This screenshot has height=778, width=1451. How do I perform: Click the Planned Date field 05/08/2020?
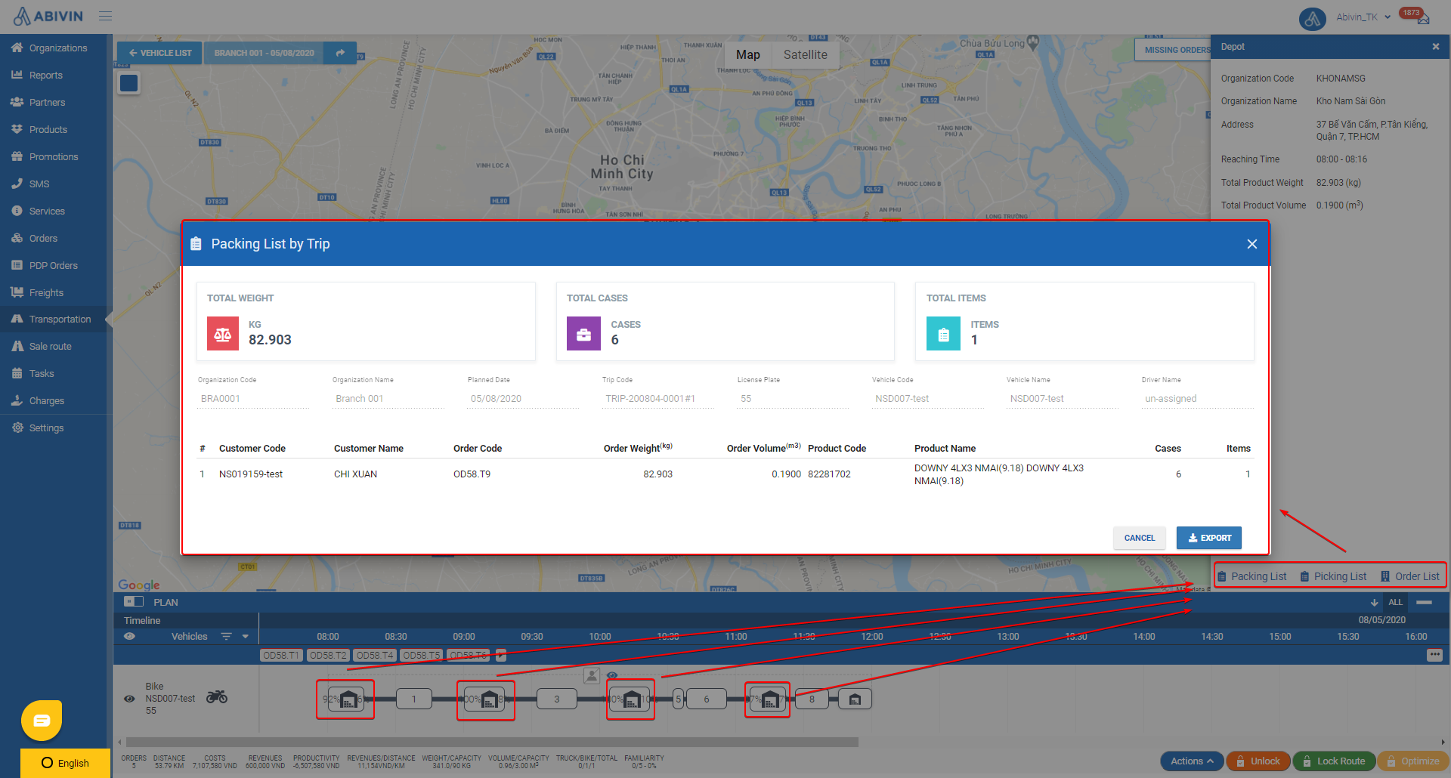click(523, 398)
